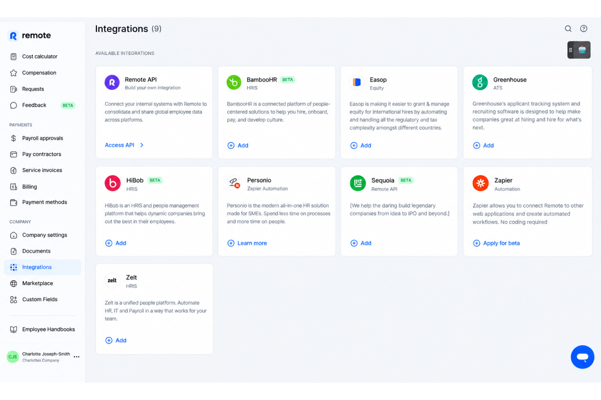Open the help question mark icon
The image size is (601, 400).
[x=584, y=29]
